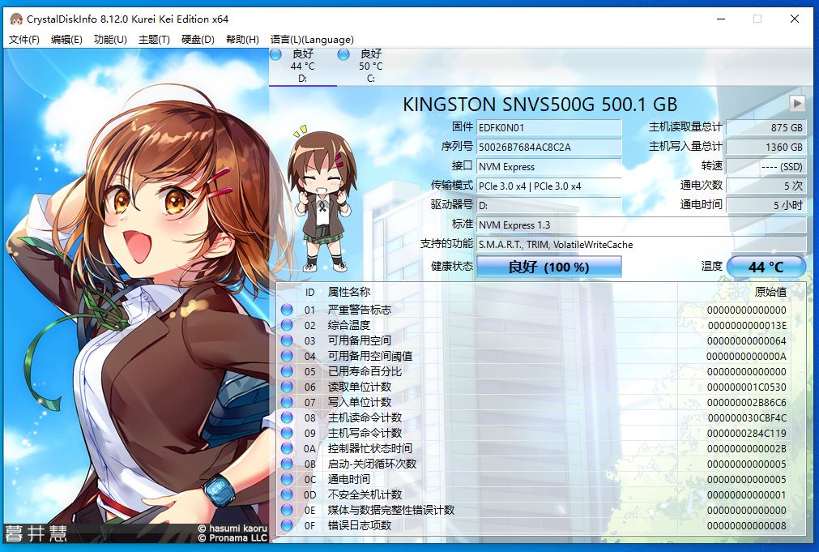This screenshot has height=552, width=819.
Task: Click the rotation rate value ---- (SSD)
Action: (x=766, y=167)
